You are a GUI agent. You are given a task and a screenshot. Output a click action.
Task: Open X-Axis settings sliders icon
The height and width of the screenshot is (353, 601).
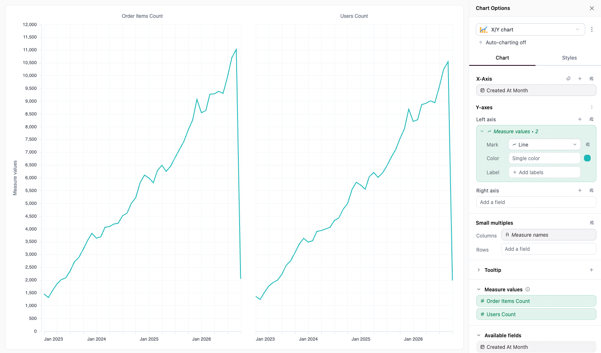pyautogui.click(x=591, y=79)
